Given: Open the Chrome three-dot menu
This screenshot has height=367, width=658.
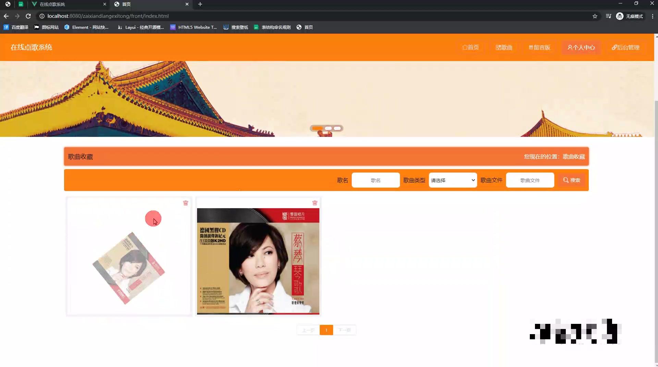Looking at the screenshot, I should click(653, 16).
